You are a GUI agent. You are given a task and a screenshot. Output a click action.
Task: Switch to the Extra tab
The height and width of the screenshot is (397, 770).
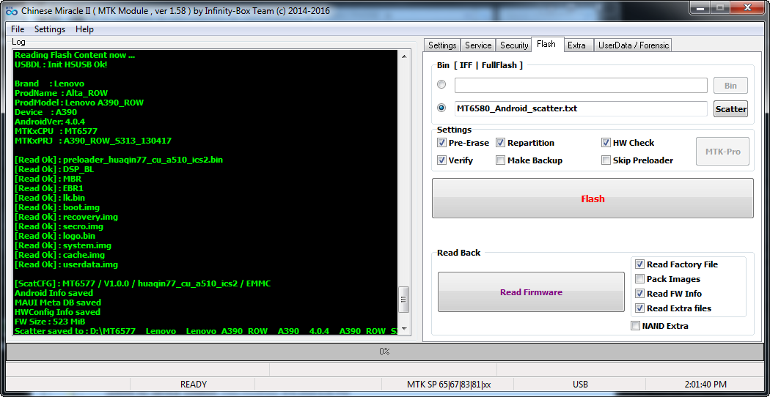tap(576, 45)
